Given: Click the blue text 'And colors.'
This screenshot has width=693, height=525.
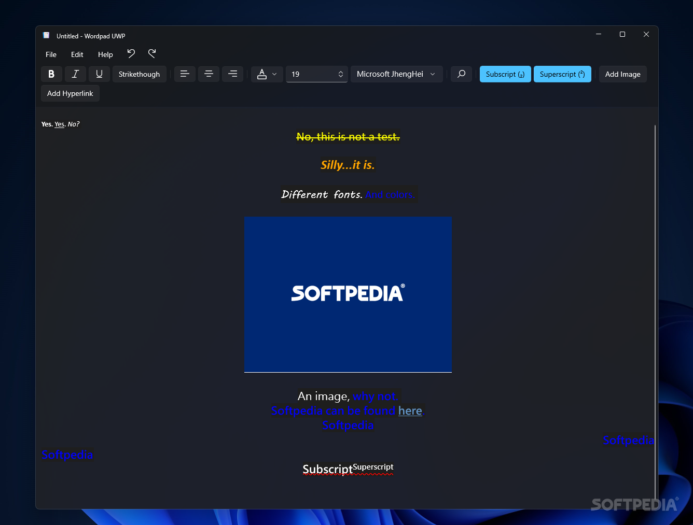Looking at the screenshot, I should [390, 195].
